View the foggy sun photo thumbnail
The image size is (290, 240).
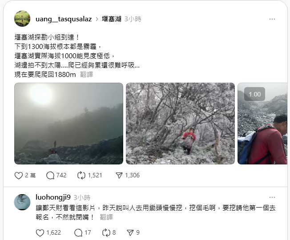(68, 124)
